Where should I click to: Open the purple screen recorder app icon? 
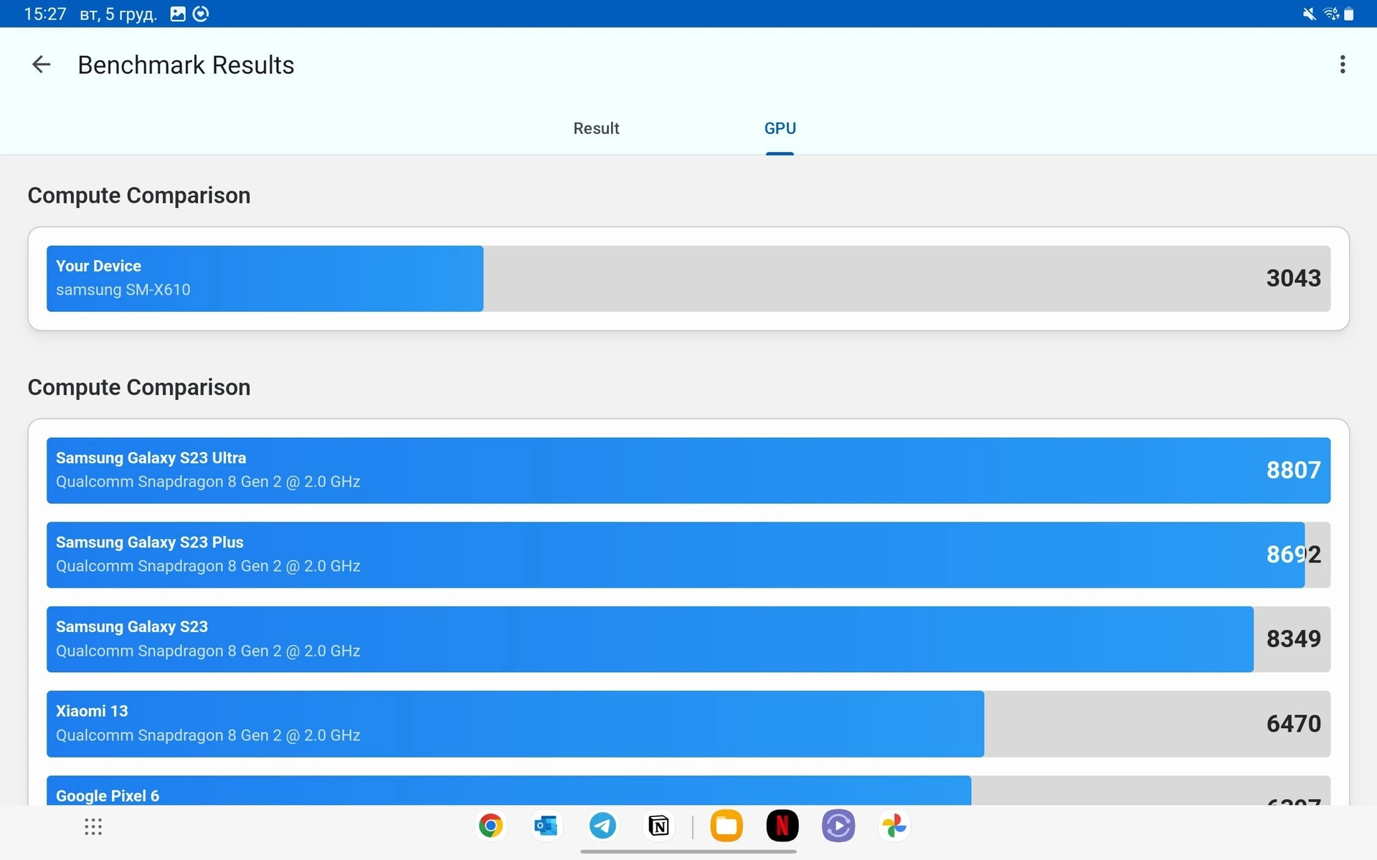point(838,826)
